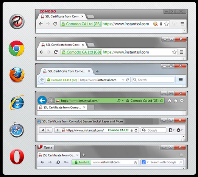The image size is (198, 177).
Task: Open hamburger menu in Firefox window
Action: (x=181, y=80)
